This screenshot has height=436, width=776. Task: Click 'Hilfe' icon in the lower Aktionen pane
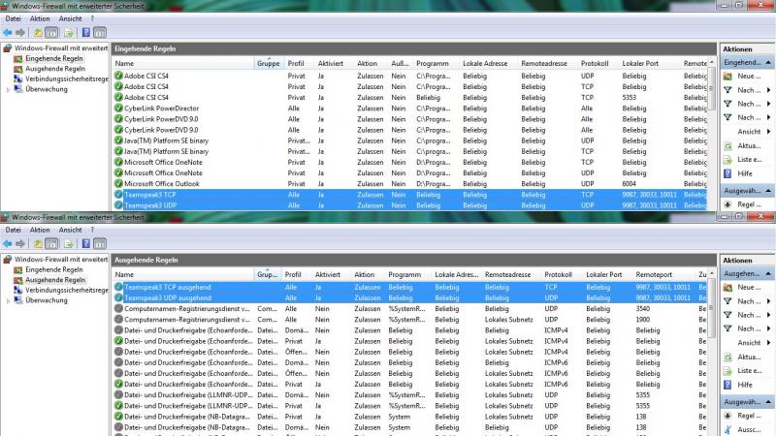(728, 384)
